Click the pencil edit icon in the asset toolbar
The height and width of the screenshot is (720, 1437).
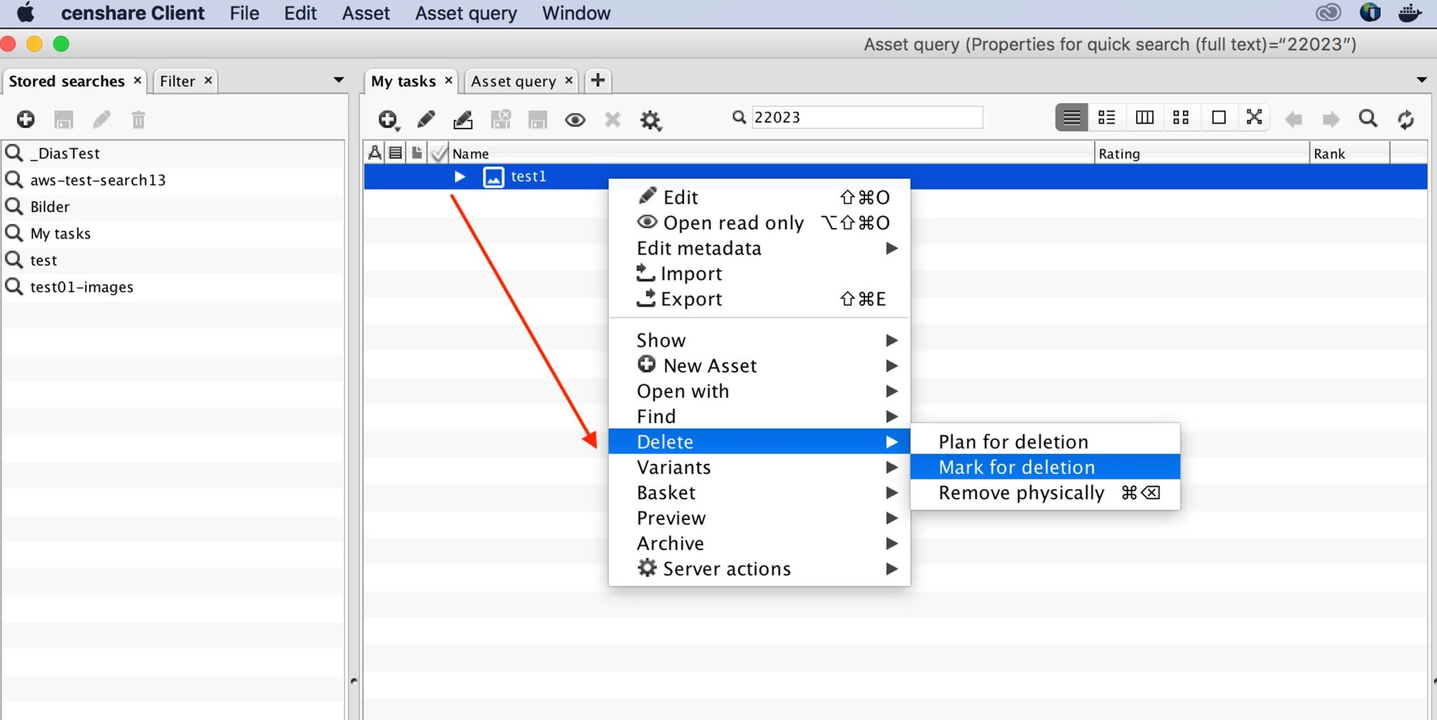426,119
